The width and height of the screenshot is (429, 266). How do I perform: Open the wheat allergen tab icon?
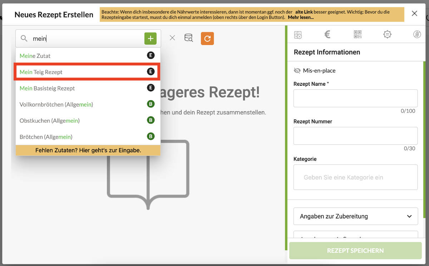coord(417,34)
